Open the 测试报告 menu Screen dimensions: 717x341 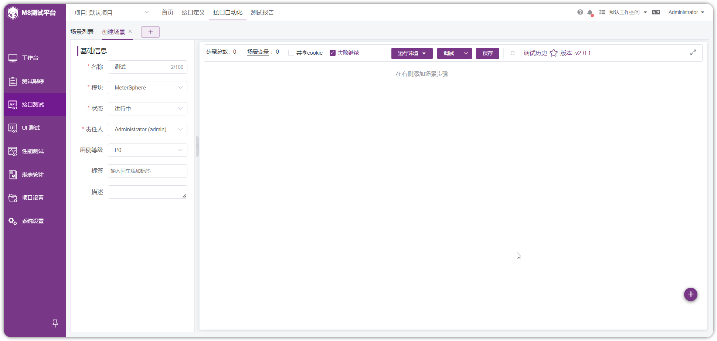[262, 13]
